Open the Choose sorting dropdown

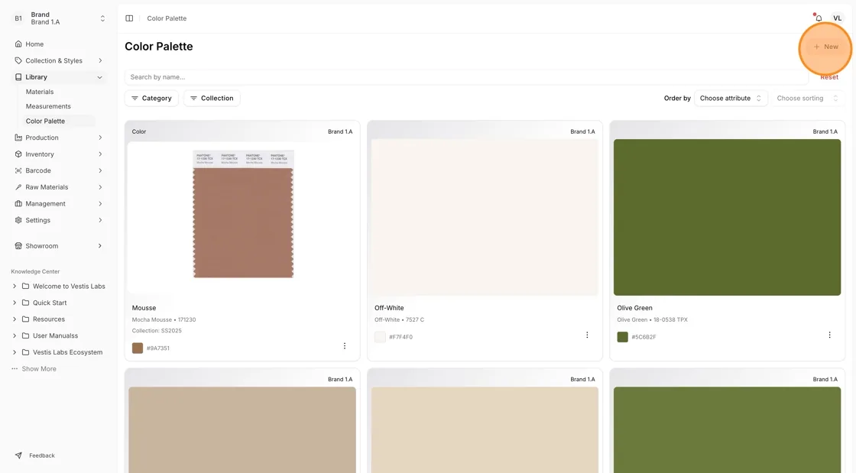coord(807,99)
